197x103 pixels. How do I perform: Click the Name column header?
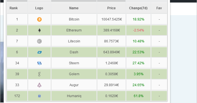(74, 8)
